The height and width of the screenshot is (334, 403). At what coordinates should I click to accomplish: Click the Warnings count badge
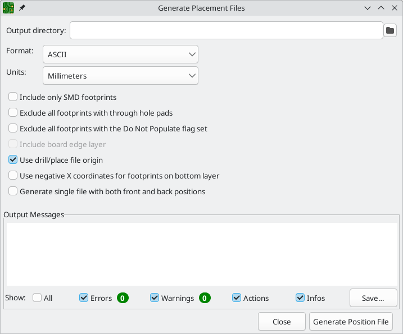[205, 298]
